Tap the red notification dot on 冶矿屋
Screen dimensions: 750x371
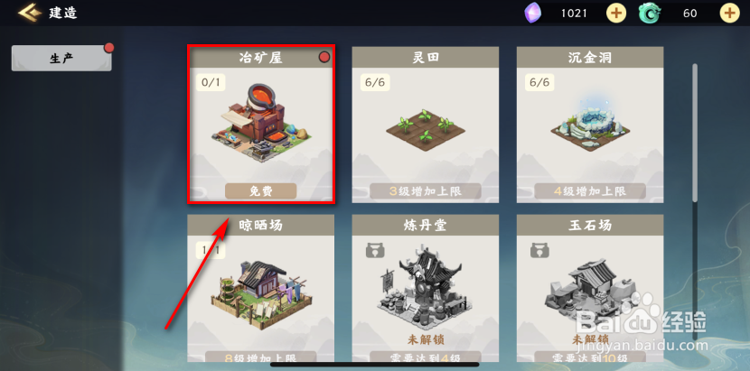324,58
